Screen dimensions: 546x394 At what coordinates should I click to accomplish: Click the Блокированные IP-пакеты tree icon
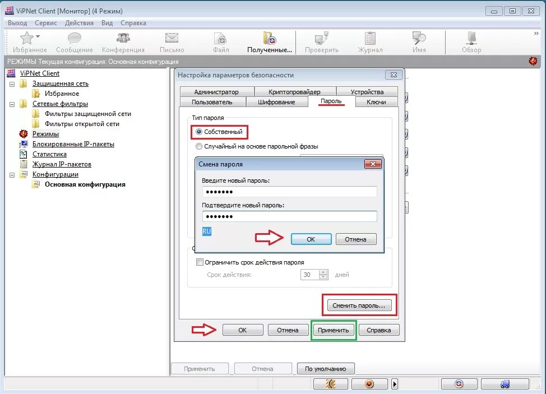pyautogui.click(x=24, y=143)
